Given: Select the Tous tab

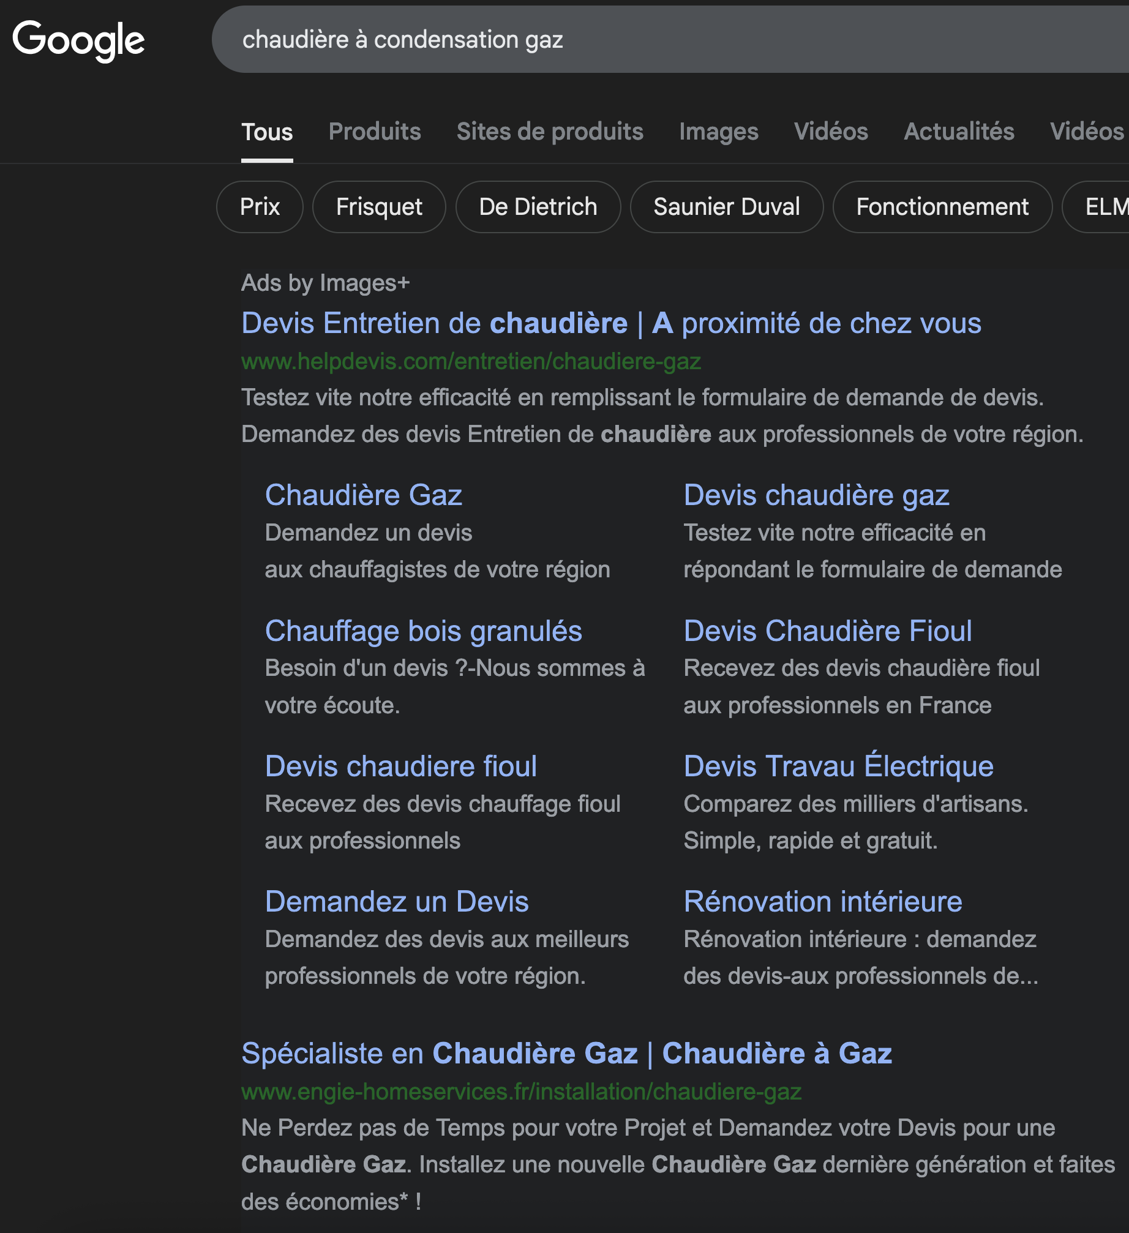Looking at the screenshot, I should [267, 132].
